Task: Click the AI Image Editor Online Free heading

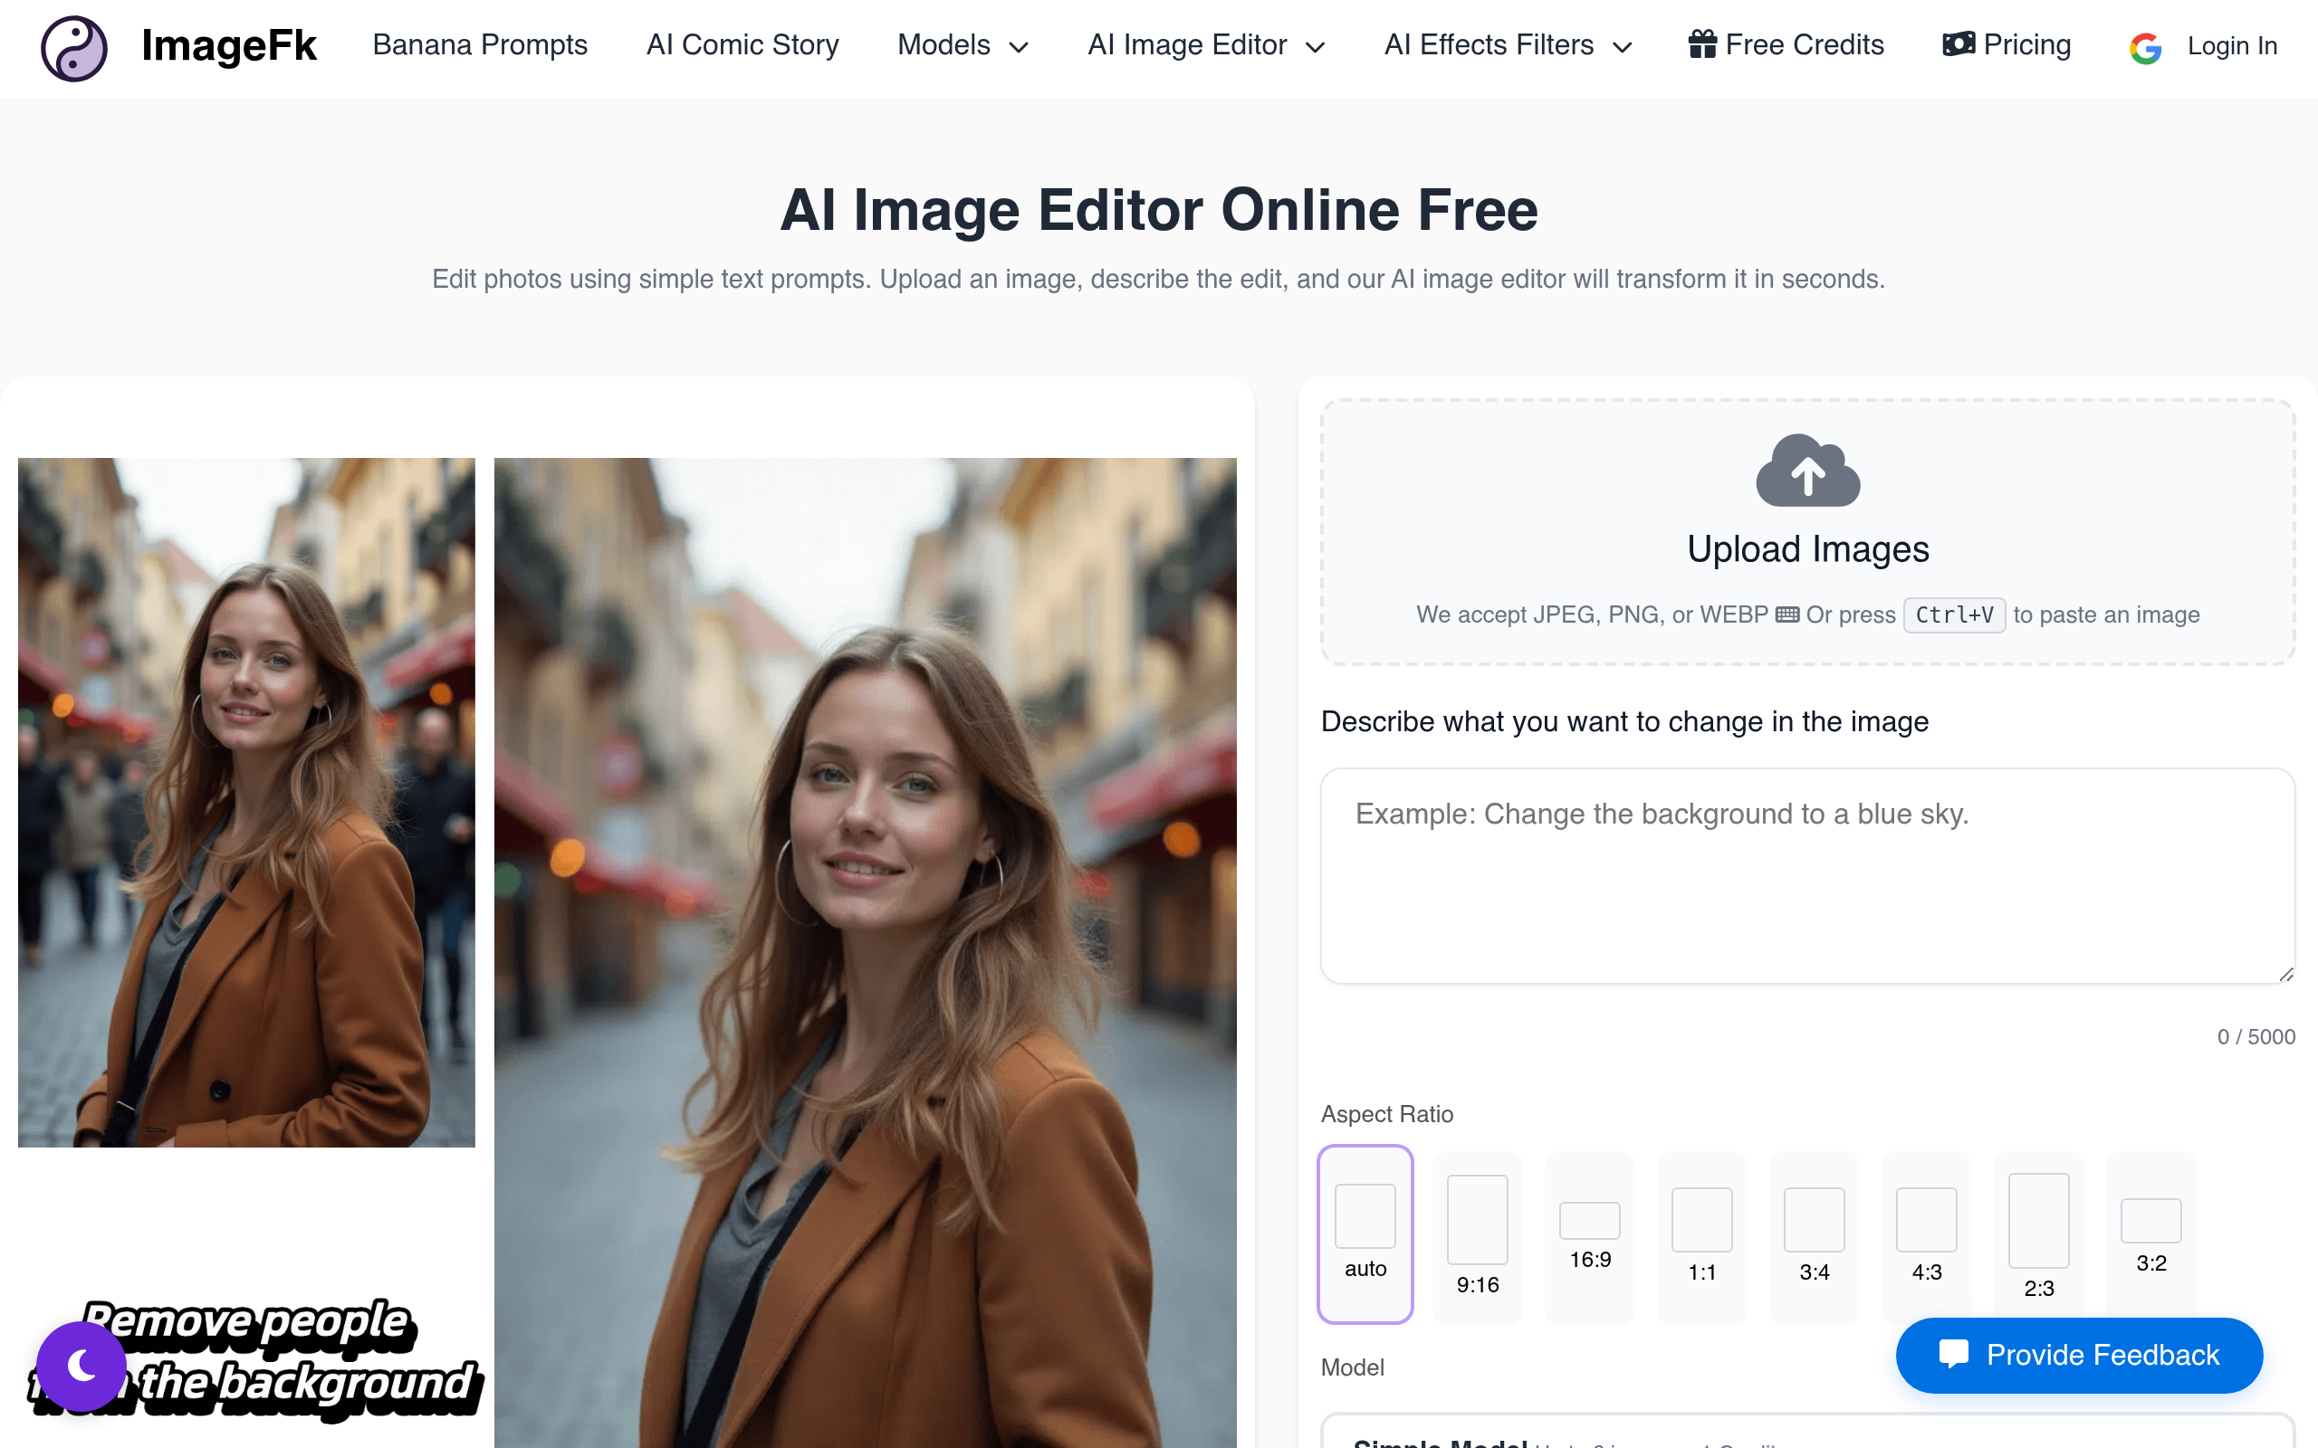Action: coord(1159,210)
